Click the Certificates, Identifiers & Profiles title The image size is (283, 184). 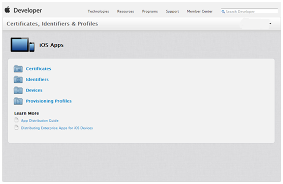click(x=52, y=24)
